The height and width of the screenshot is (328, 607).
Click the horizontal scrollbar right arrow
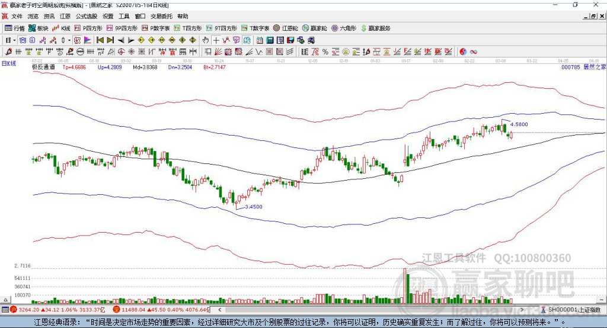[522, 310]
